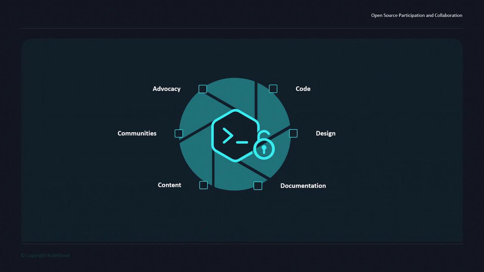Viewport: 484px width, 272px height.
Task: Click the open padlock icon
Action: [x=264, y=145]
